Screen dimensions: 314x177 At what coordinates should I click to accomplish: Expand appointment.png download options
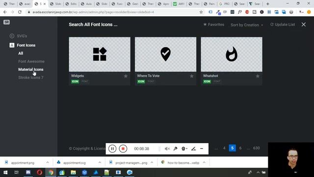tap(48, 162)
